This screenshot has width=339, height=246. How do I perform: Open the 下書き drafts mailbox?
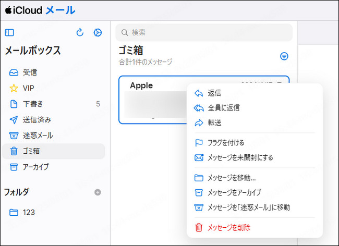point(53,104)
